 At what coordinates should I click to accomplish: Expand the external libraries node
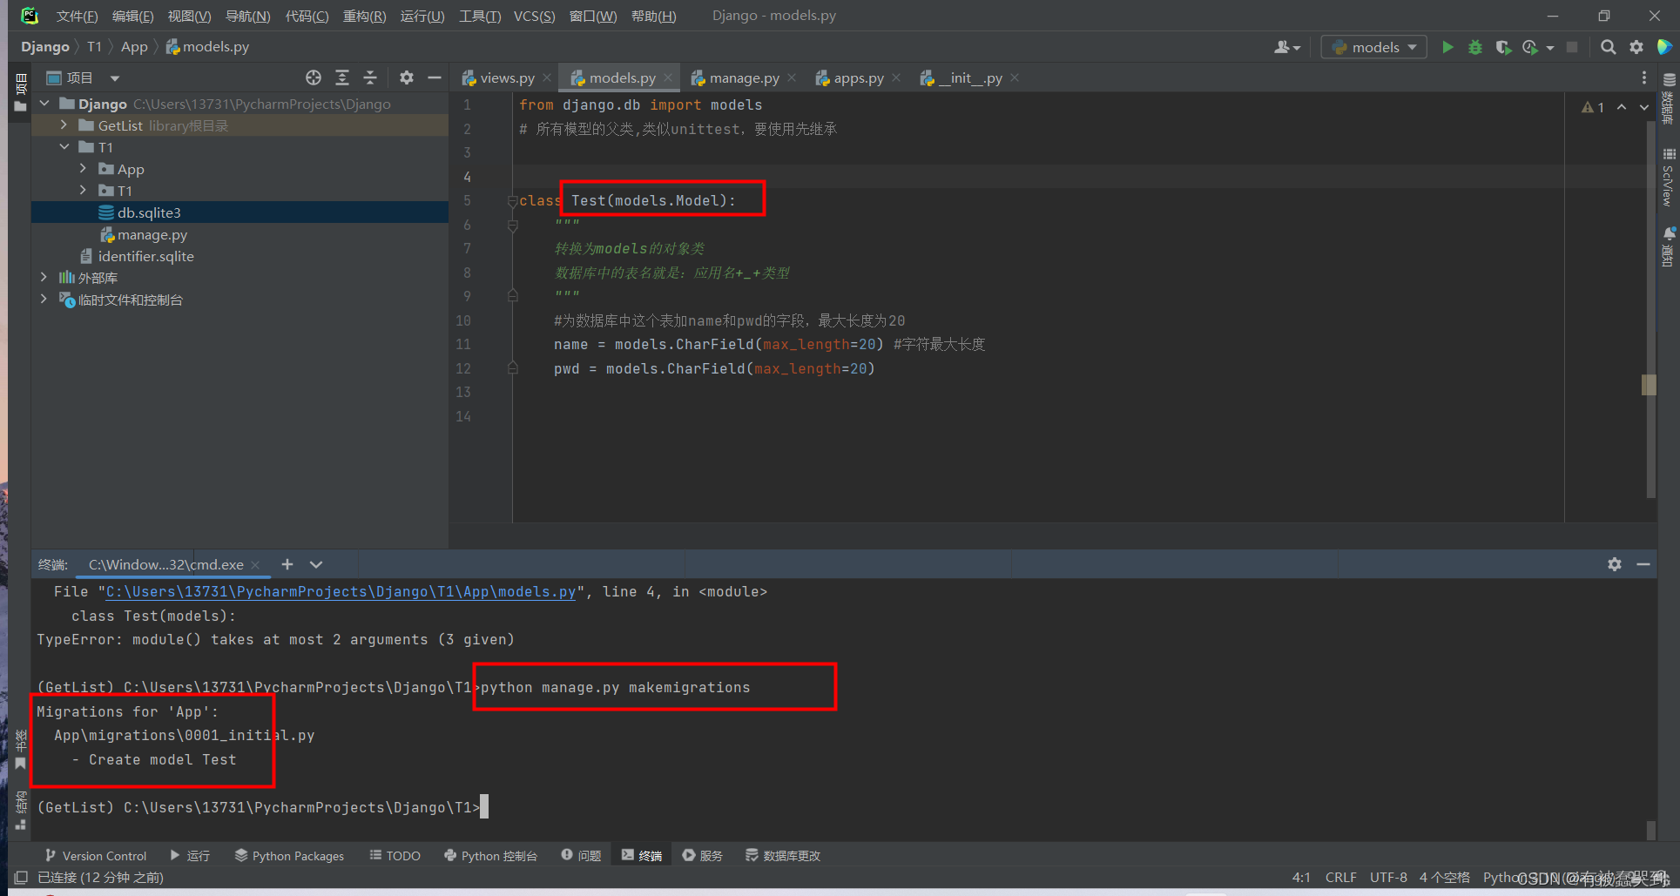coord(44,278)
